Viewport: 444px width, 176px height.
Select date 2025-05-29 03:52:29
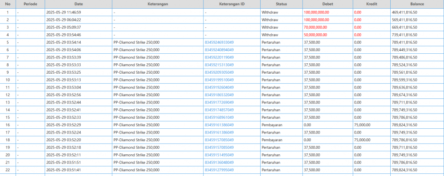[x=64, y=125]
